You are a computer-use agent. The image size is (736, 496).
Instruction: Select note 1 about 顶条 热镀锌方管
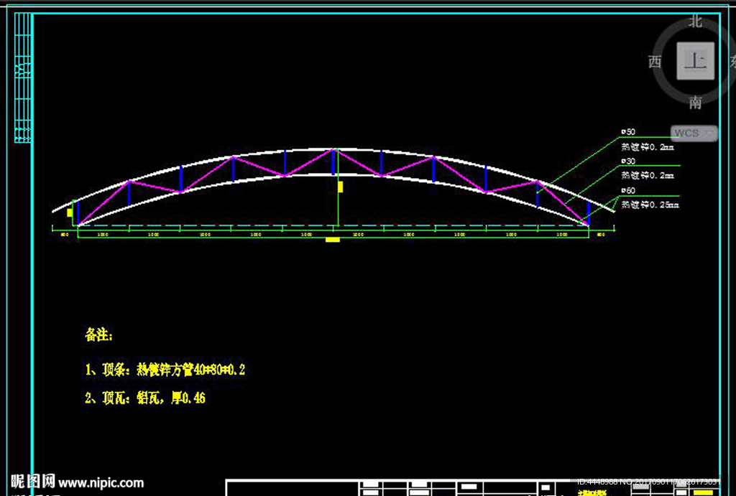point(165,370)
